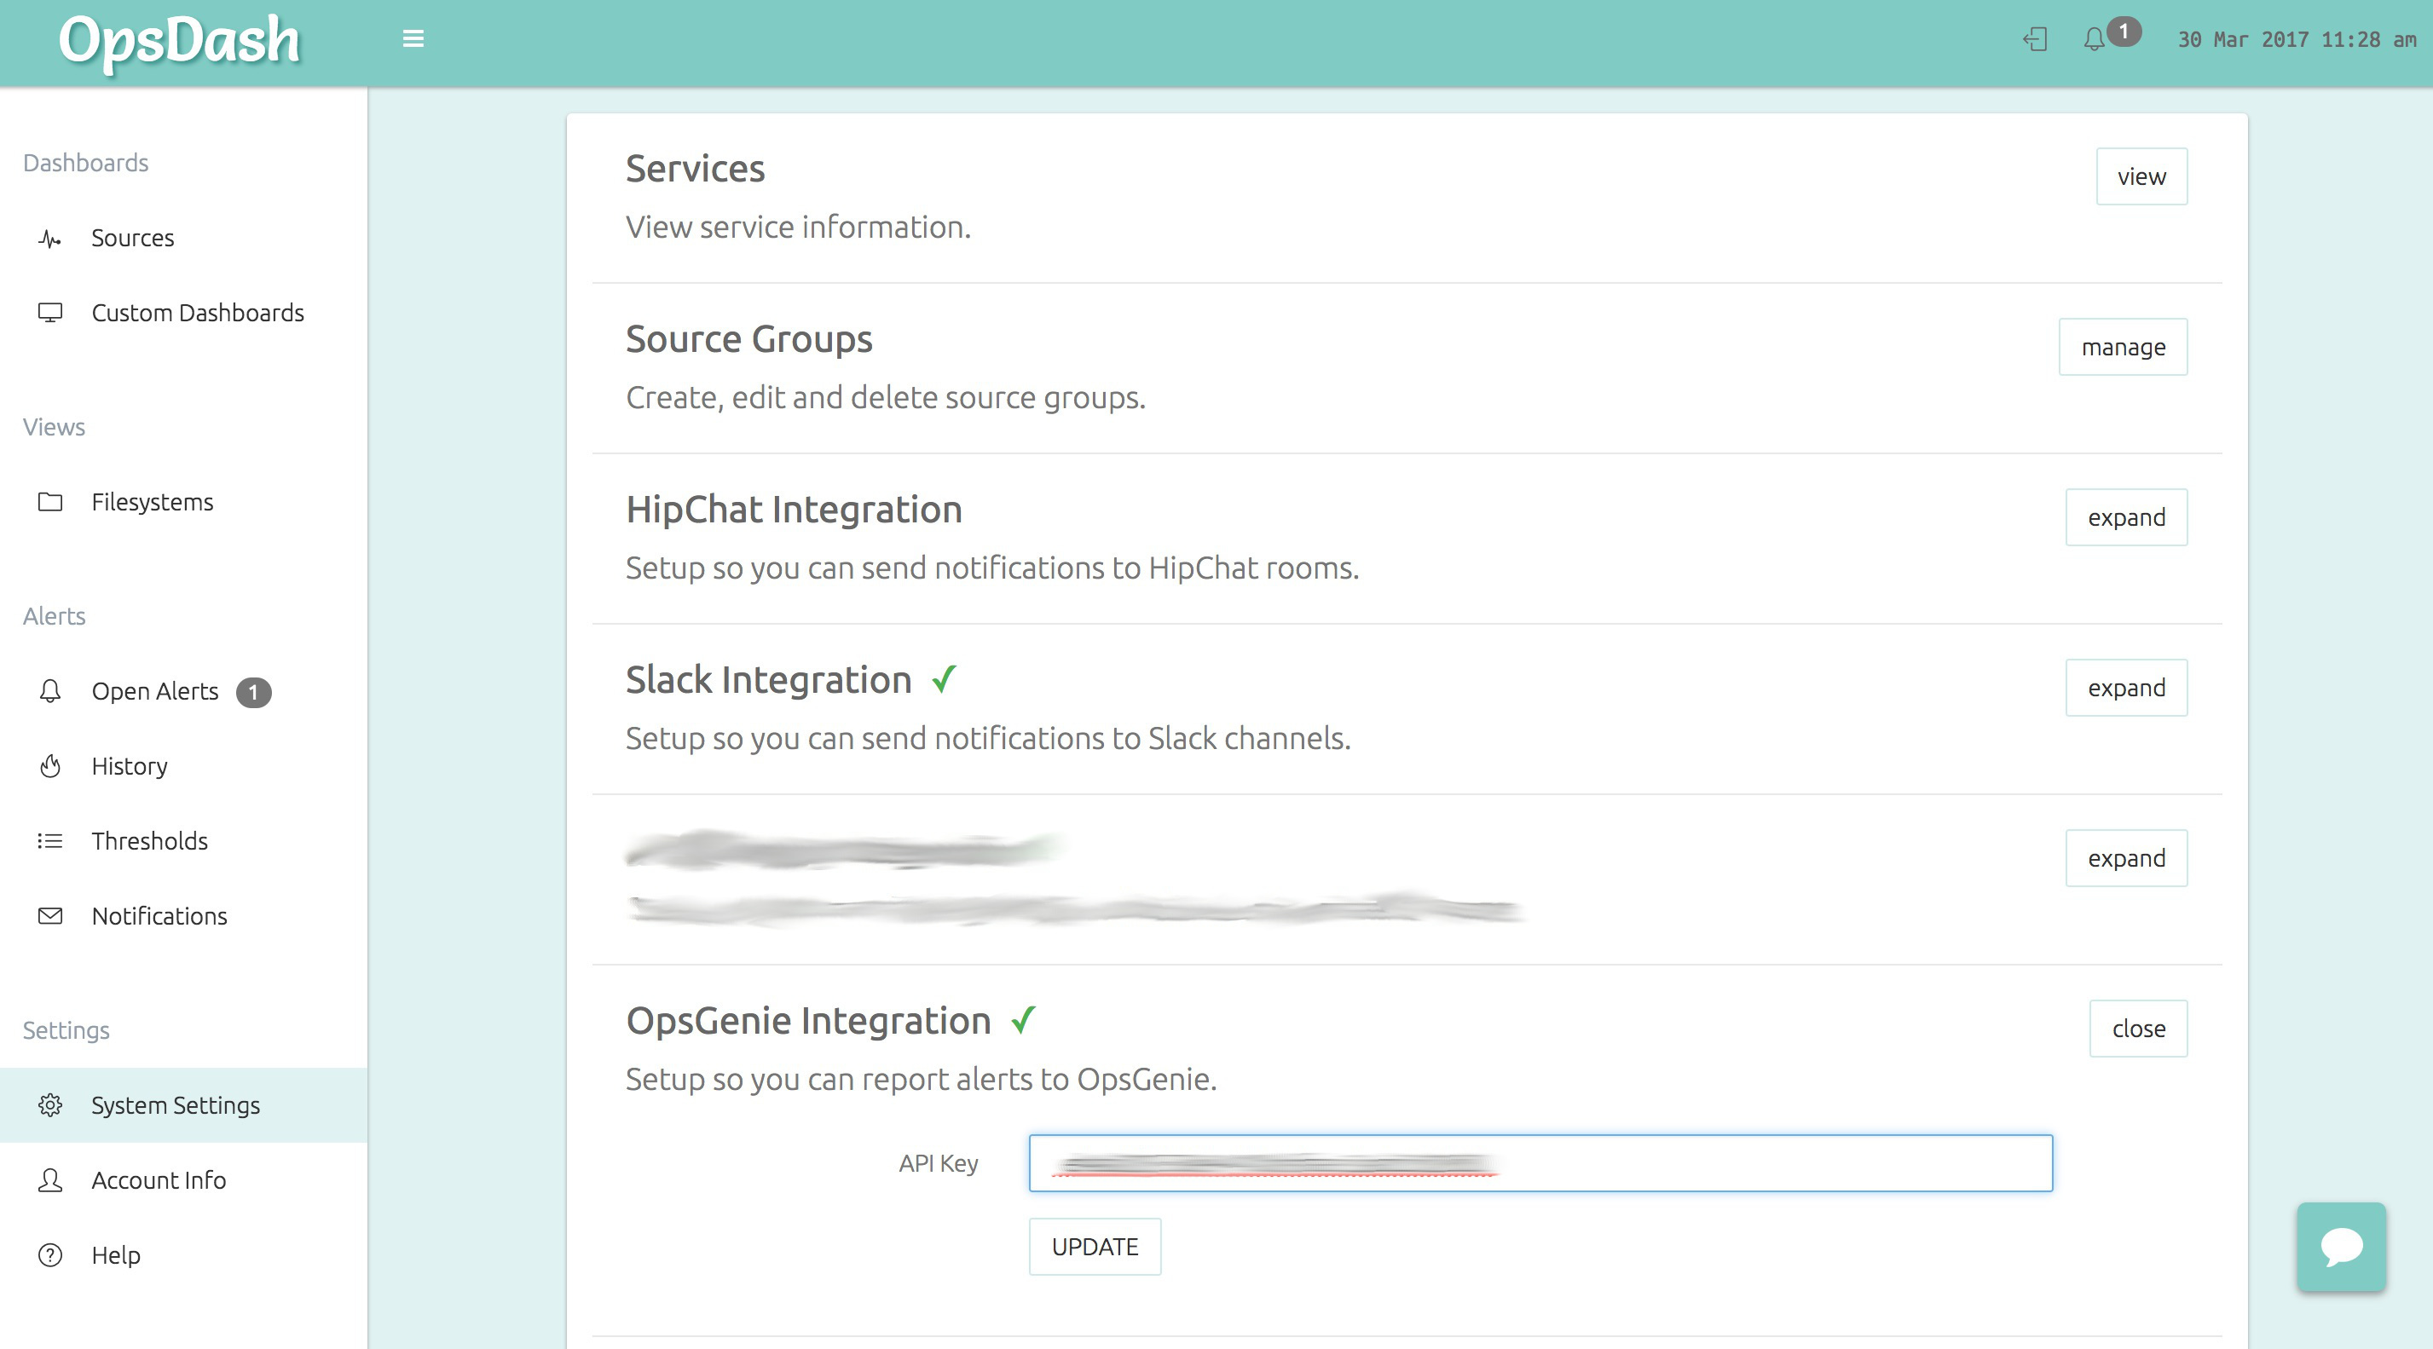This screenshot has height=1349, width=2433.
Task: Expand the HipChat Integration section
Action: point(2125,517)
